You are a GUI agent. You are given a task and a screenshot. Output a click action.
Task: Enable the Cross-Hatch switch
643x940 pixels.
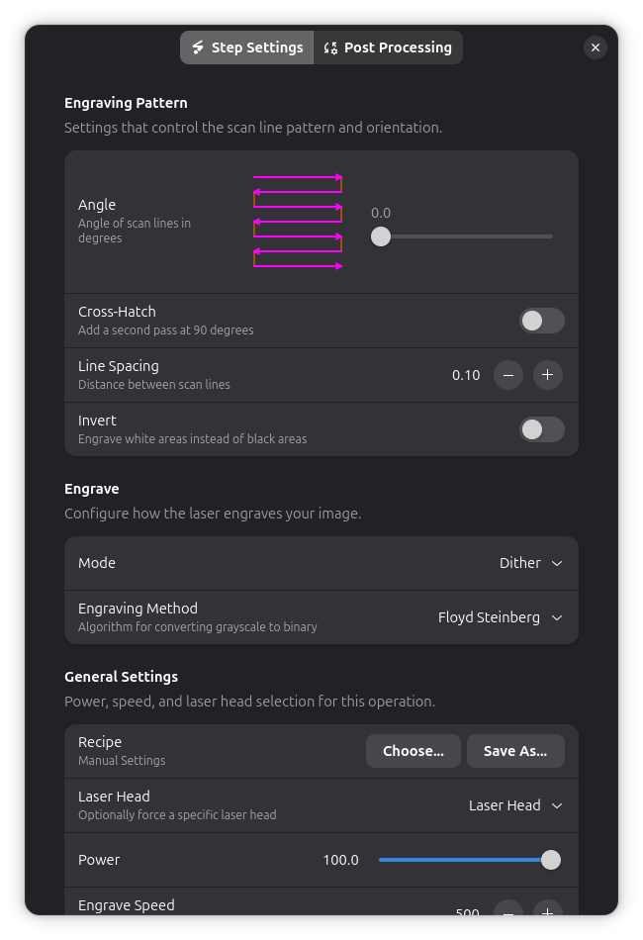click(x=542, y=321)
